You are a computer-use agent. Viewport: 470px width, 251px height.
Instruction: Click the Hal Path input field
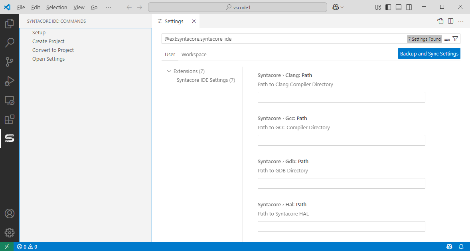click(x=342, y=226)
